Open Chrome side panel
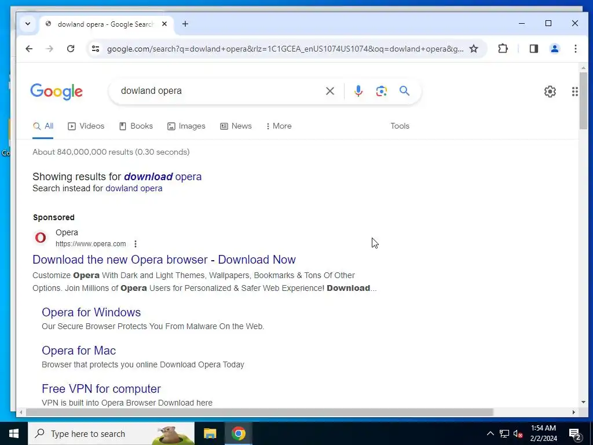The width and height of the screenshot is (593, 445). tap(533, 49)
